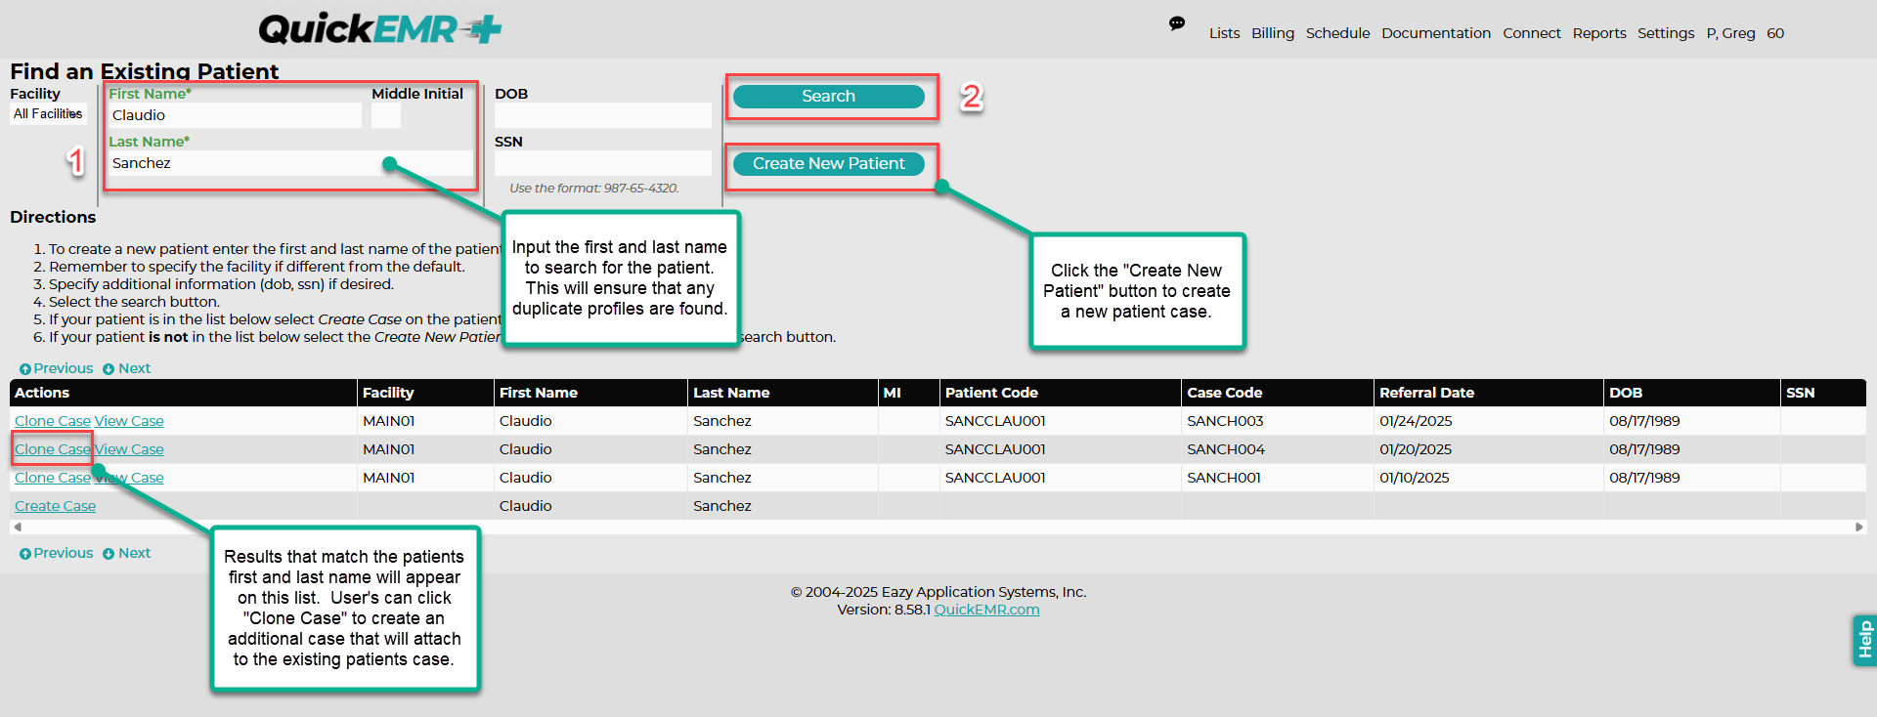Open the Schedule menu

(1337, 33)
